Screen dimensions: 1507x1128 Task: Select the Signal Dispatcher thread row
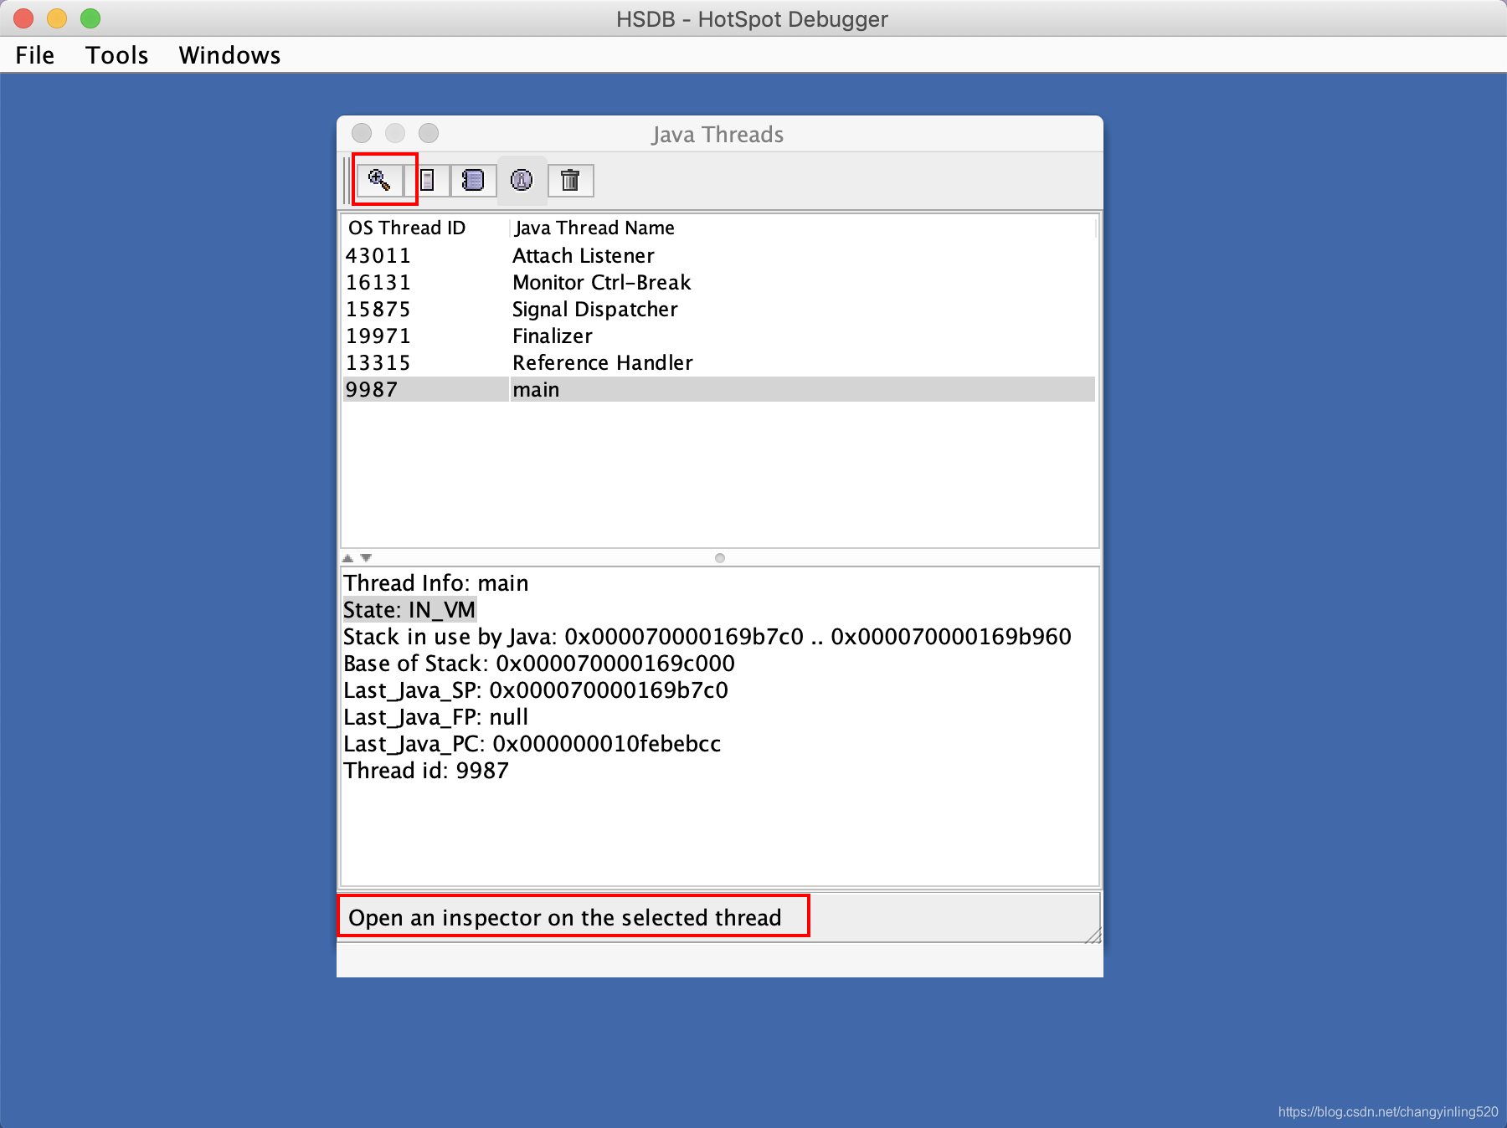(x=719, y=310)
